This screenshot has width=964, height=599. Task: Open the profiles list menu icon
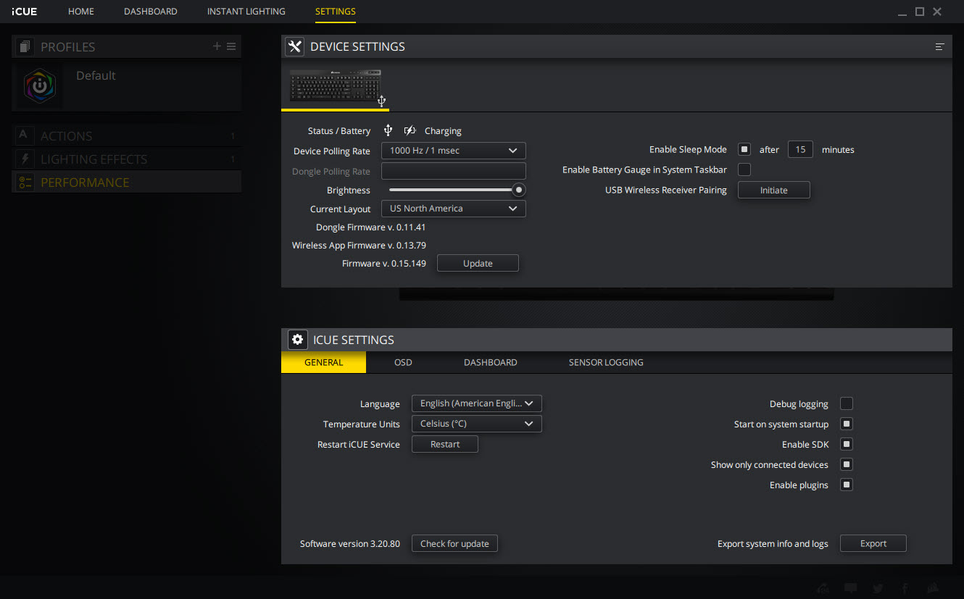(231, 46)
